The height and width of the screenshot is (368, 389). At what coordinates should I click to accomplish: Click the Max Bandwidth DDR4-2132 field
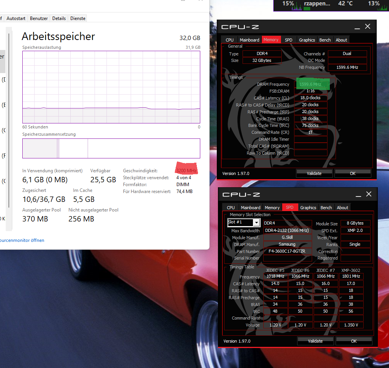coord(287,230)
